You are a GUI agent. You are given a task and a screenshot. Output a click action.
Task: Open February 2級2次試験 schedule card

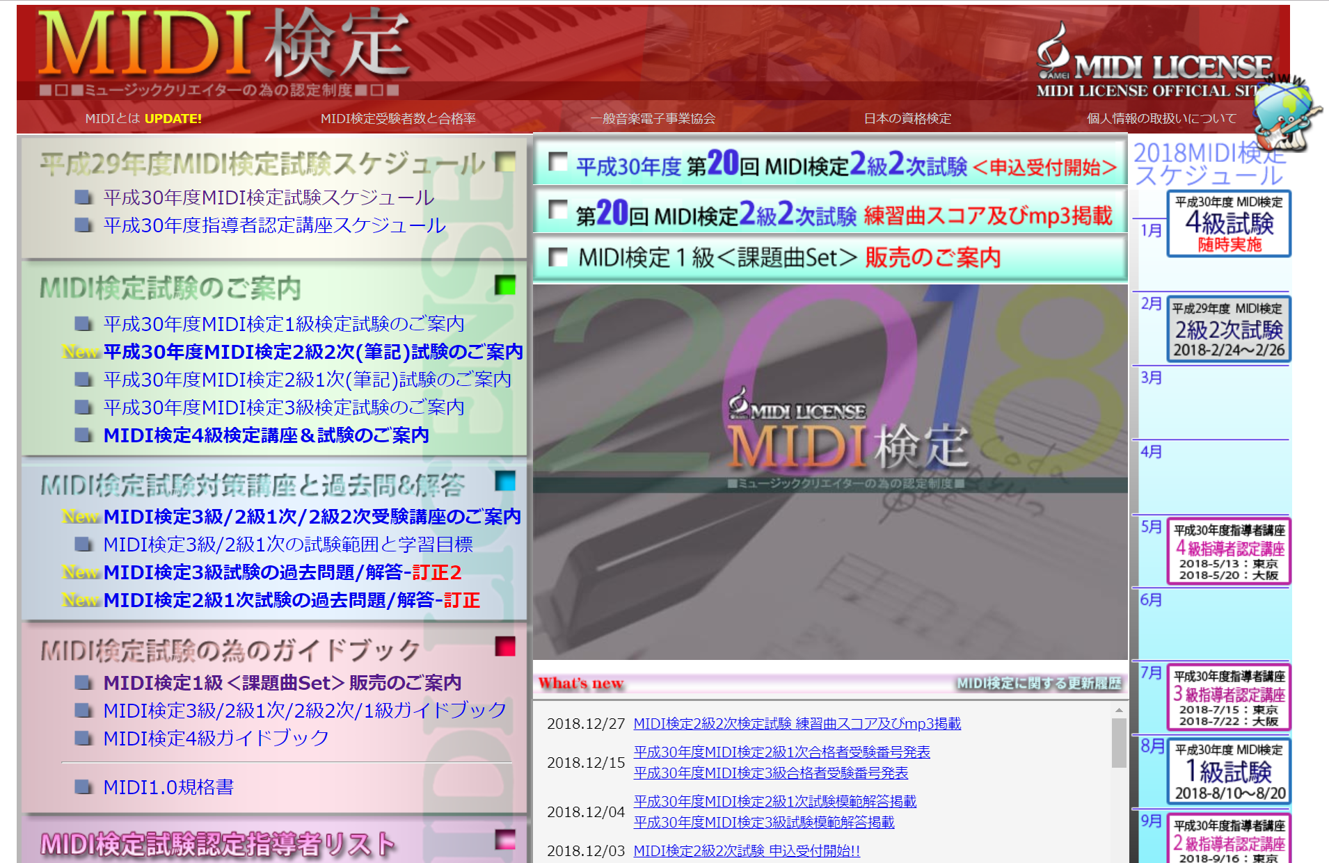pos(1229,329)
